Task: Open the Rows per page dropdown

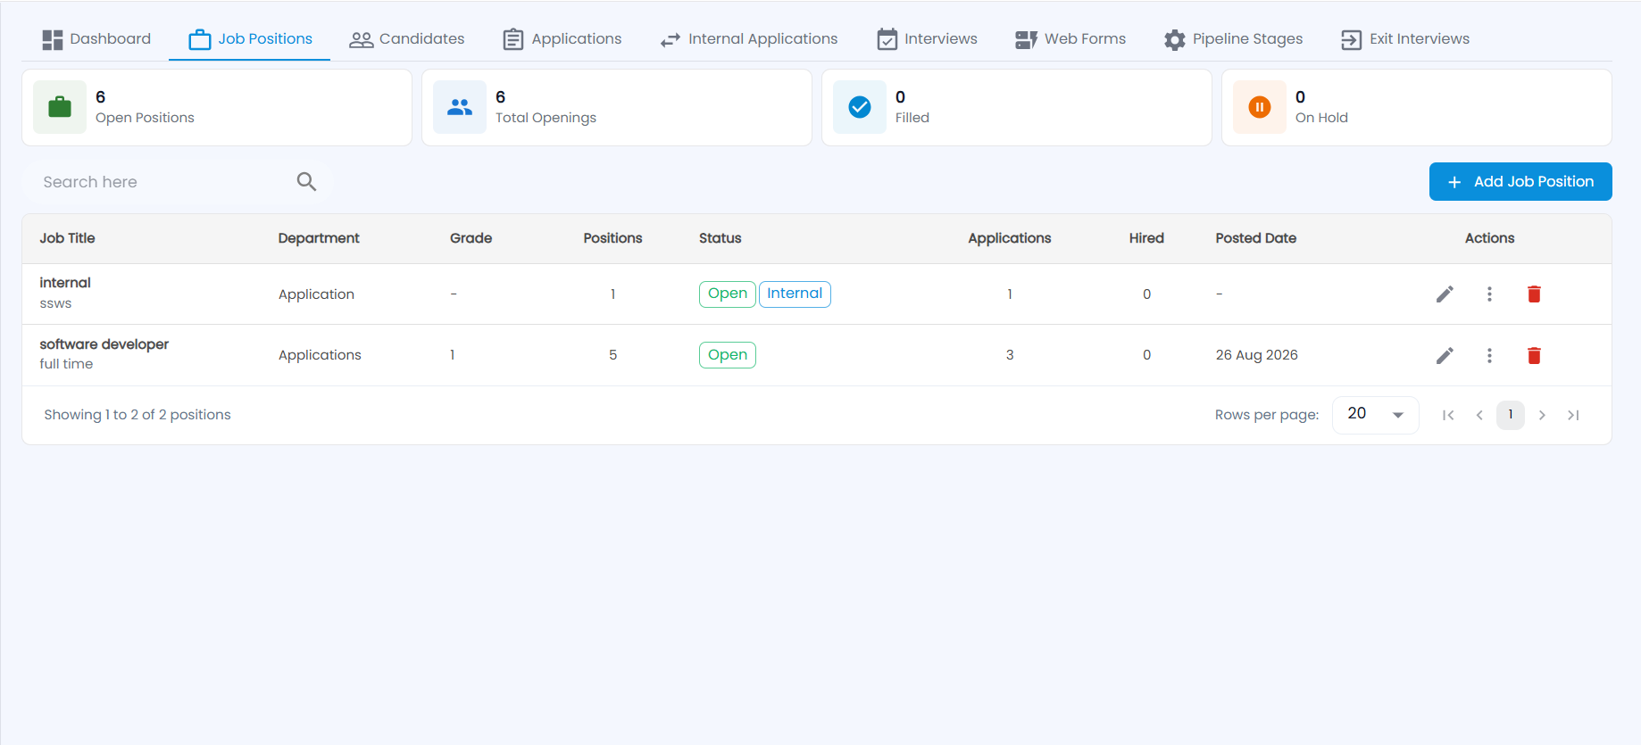Action: [1375, 415]
